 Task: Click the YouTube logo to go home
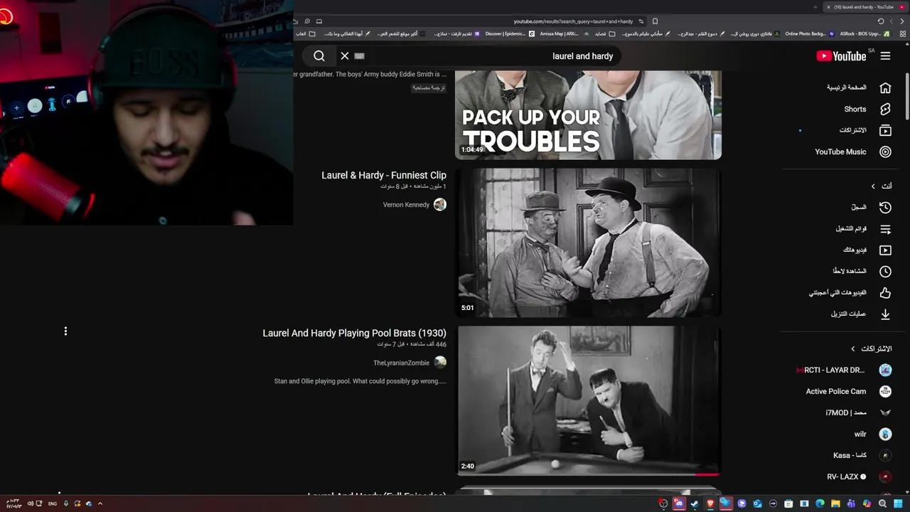click(841, 56)
